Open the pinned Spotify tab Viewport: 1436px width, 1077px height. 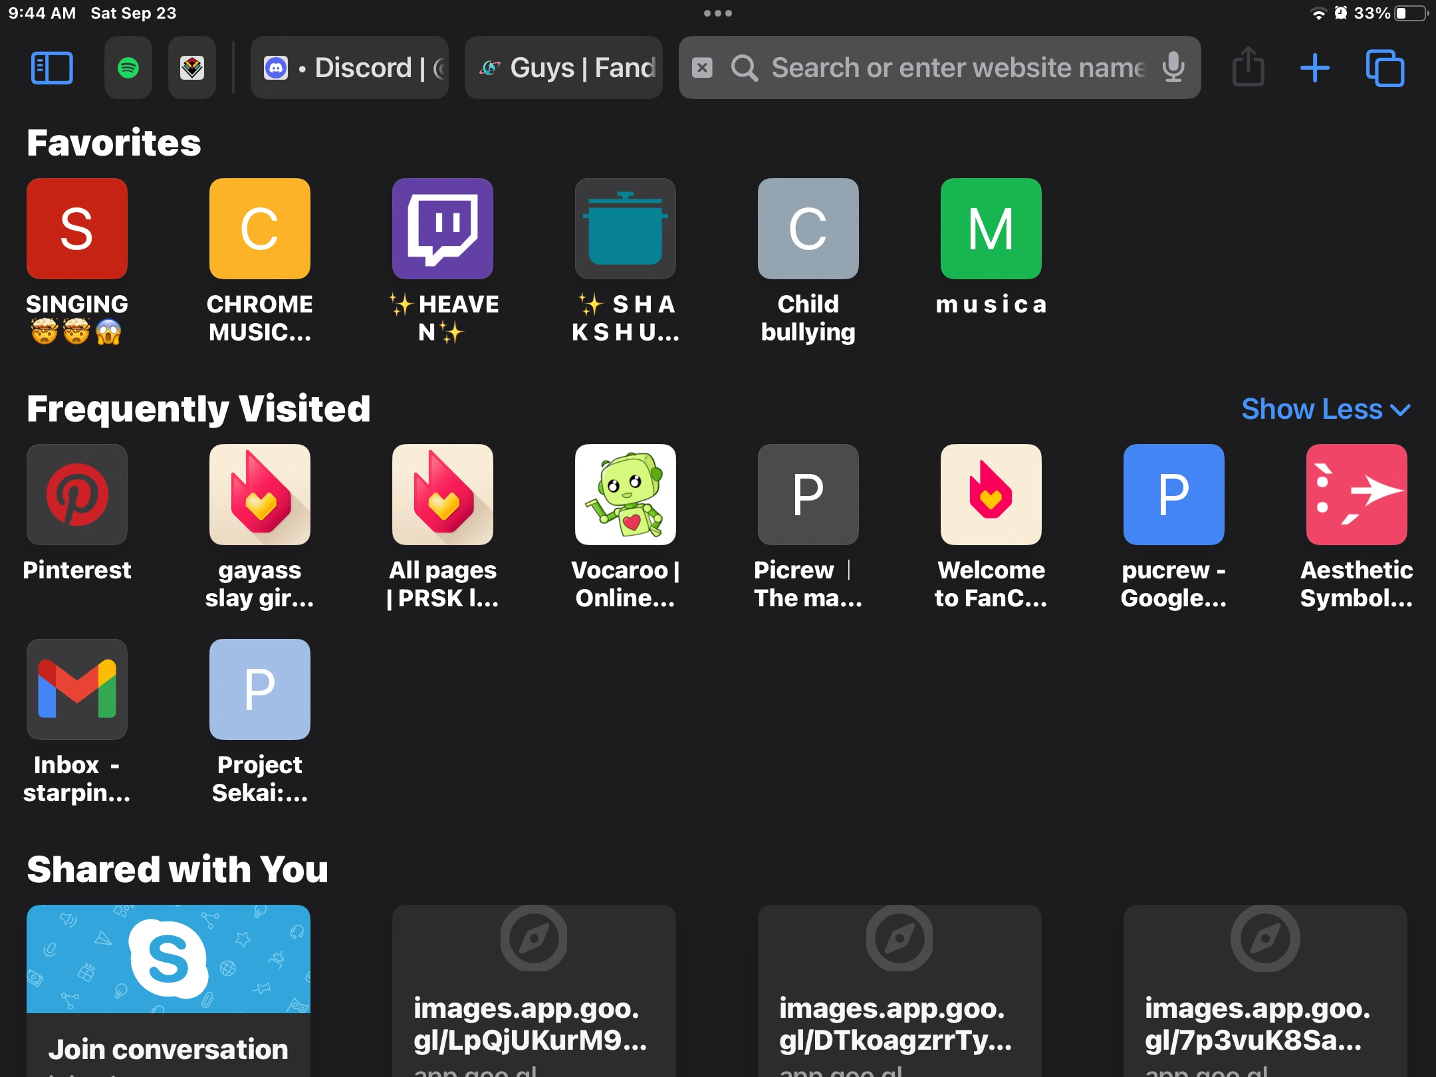pos(128,68)
